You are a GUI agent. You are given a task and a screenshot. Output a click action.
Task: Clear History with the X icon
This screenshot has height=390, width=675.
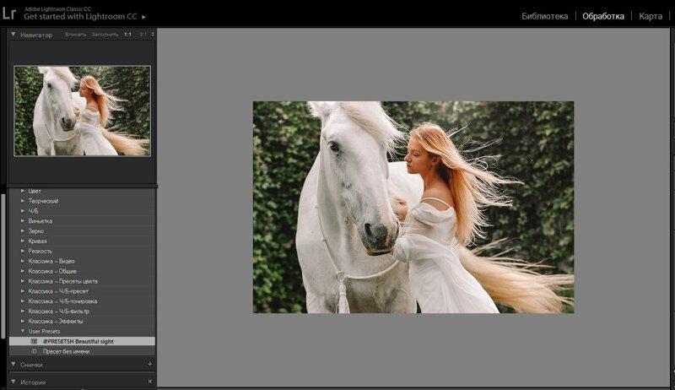(150, 382)
